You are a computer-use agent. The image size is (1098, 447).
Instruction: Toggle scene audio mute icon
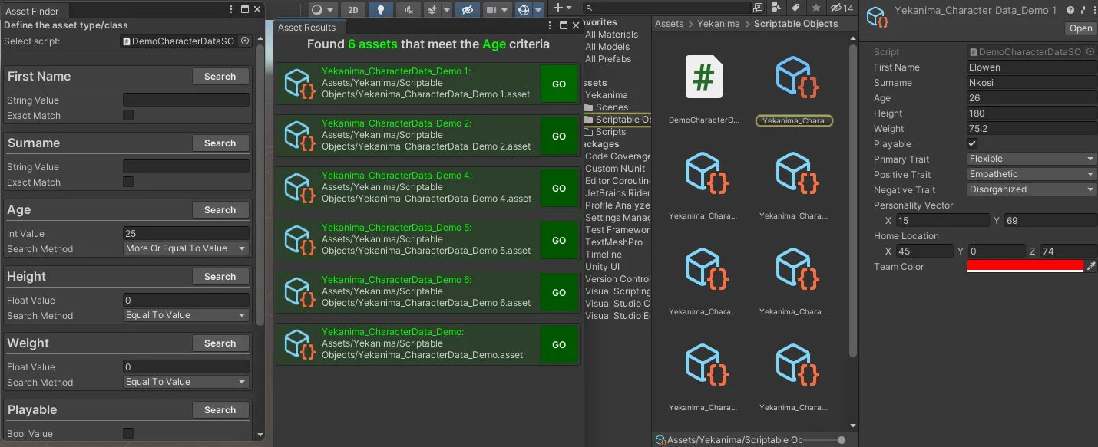[408, 10]
